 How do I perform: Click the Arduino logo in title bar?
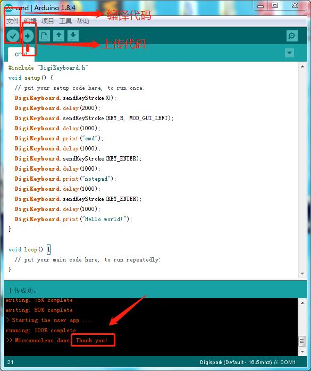click(9, 8)
